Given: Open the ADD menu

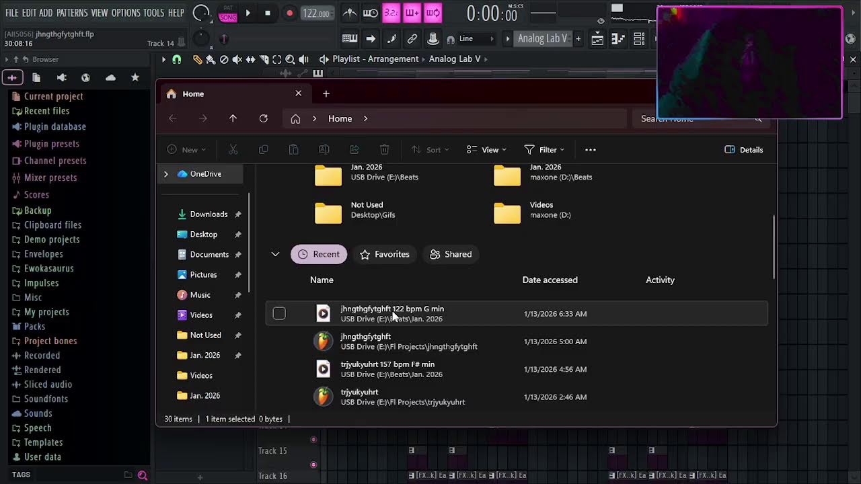Looking at the screenshot, I should tap(46, 13).
